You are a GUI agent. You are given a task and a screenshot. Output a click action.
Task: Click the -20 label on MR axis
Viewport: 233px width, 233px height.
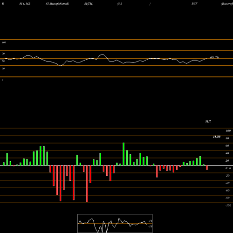click(x=227, y=176)
